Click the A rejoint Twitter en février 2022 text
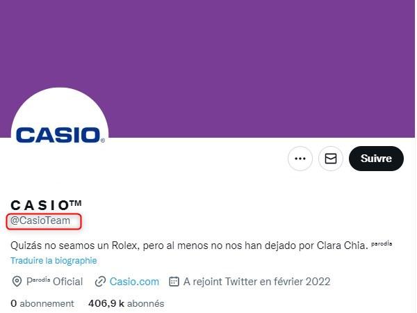This screenshot has width=417, height=313. [x=257, y=282]
